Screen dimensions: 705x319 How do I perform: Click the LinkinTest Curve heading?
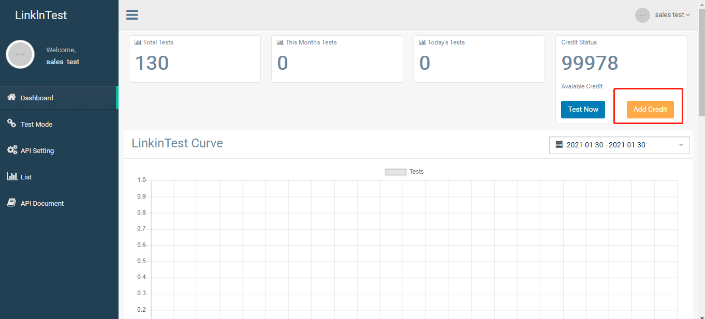177,143
